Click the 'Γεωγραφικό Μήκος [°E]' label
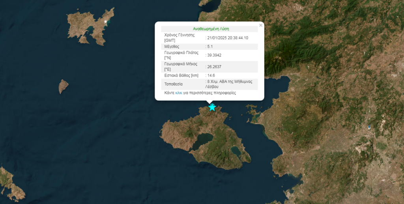The height and width of the screenshot is (204, 404). (181, 67)
